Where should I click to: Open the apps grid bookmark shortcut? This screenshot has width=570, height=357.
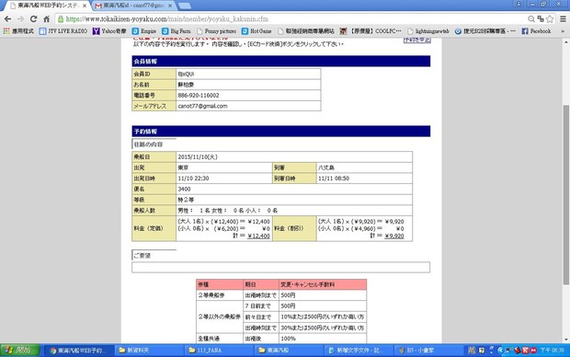point(18,31)
